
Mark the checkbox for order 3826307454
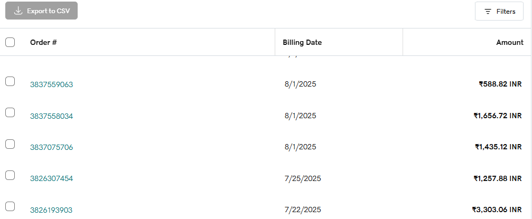pos(10,175)
